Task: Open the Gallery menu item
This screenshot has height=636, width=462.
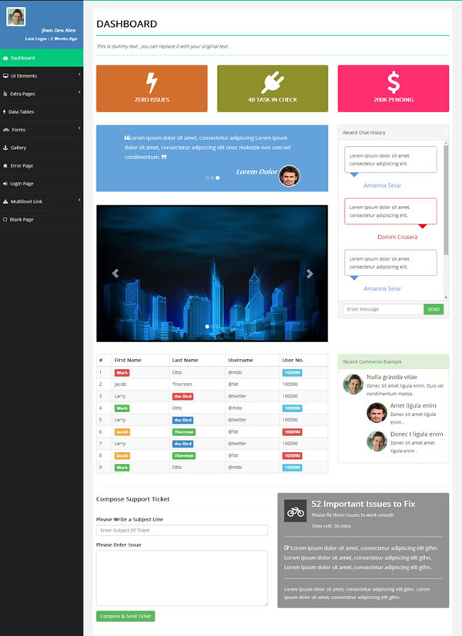Action: tap(18, 148)
